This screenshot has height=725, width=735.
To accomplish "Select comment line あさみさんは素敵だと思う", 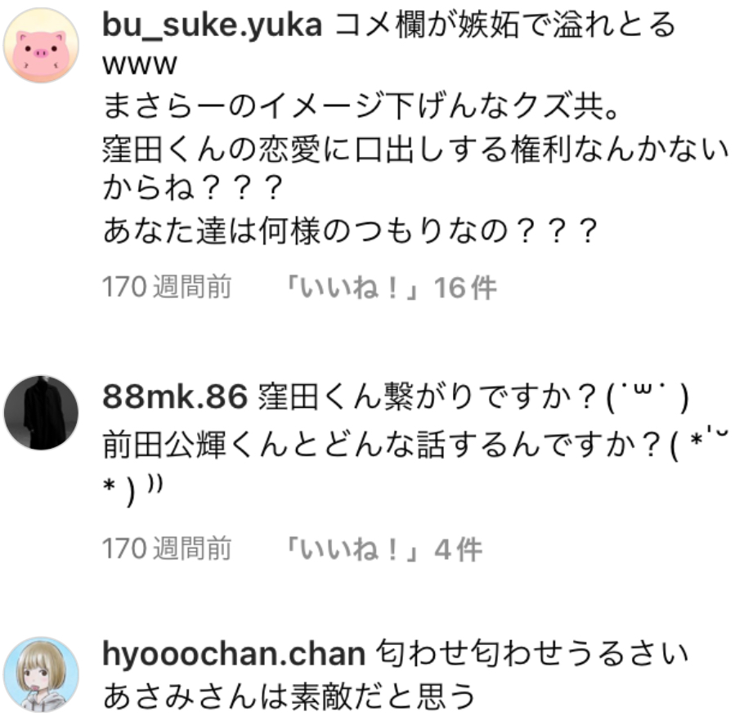I will (289, 696).
